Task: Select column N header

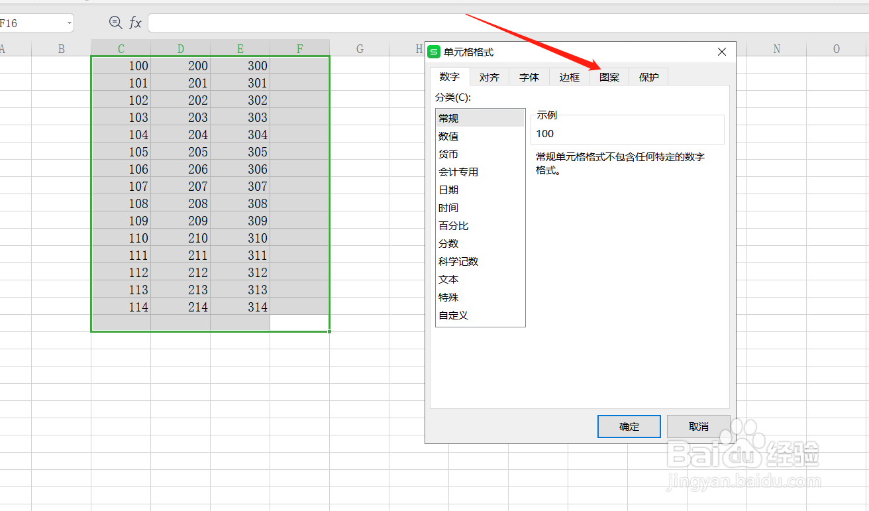Action: pyautogui.click(x=777, y=48)
